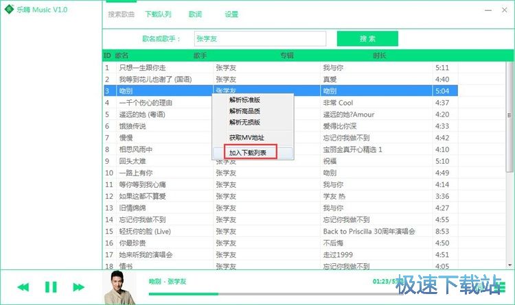Viewport: 515px width, 305px height.
Task: Switch to the 下载队列 tab
Action: [x=158, y=14]
